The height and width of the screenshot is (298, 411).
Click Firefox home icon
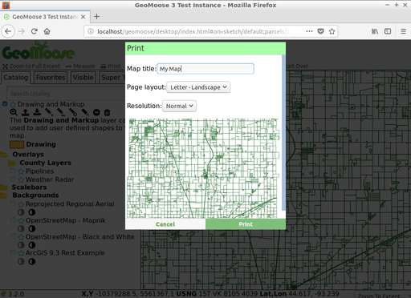pyautogui.click(x=47, y=31)
